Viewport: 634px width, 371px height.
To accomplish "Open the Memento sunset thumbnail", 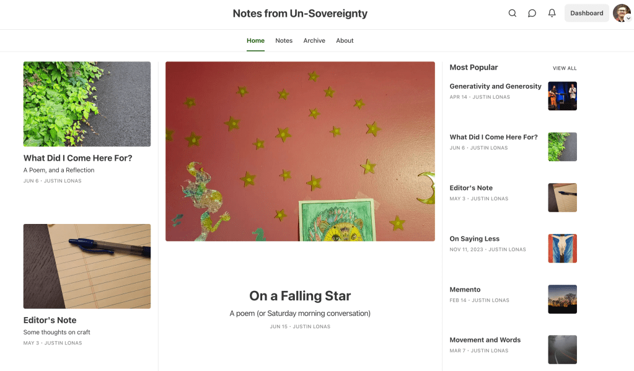I will coord(562,299).
